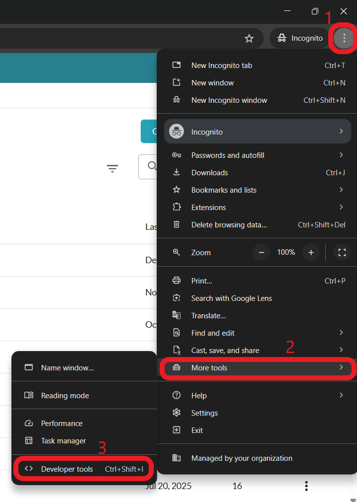
Task: Click the table icon beside Task manager
Action: click(29, 440)
